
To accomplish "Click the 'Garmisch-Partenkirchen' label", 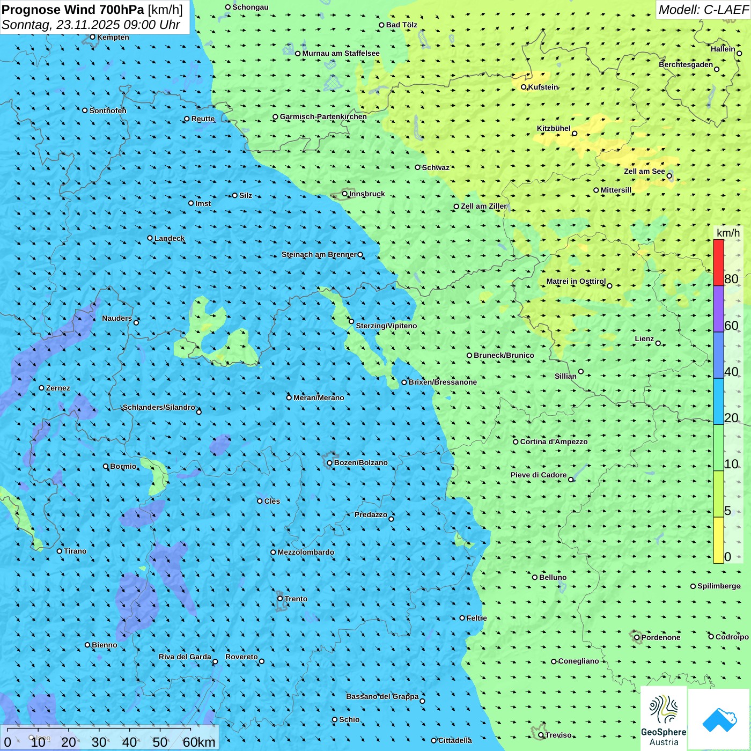I will (x=323, y=116).
